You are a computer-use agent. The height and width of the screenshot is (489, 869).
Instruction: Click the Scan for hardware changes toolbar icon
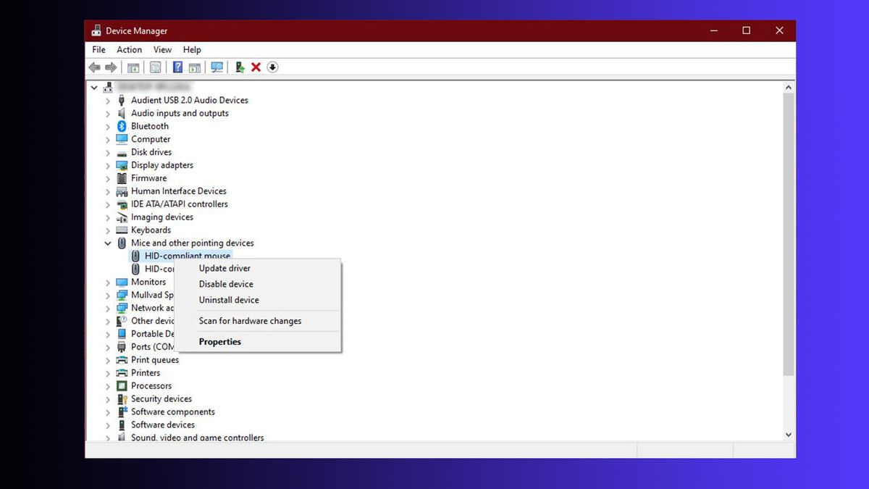click(x=217, y=67)
